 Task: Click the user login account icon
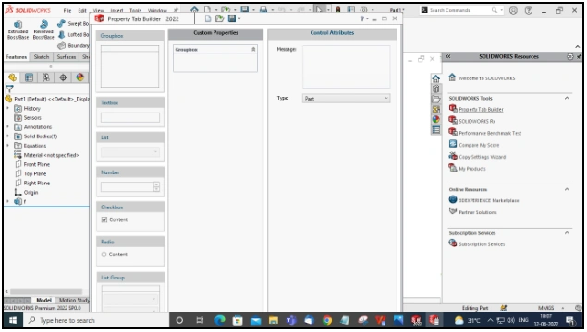(513, 10)
